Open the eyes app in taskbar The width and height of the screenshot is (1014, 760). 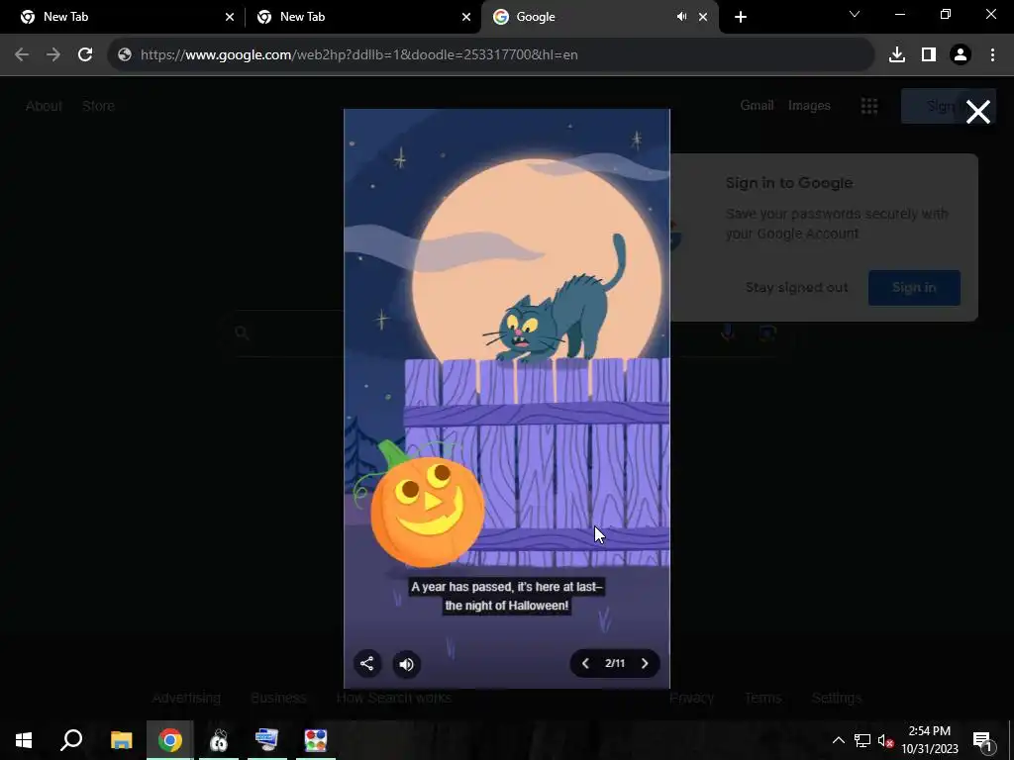pyautogui.click(x=219, y=740)
